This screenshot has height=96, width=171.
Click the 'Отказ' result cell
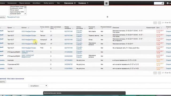[x=91, y=40]
